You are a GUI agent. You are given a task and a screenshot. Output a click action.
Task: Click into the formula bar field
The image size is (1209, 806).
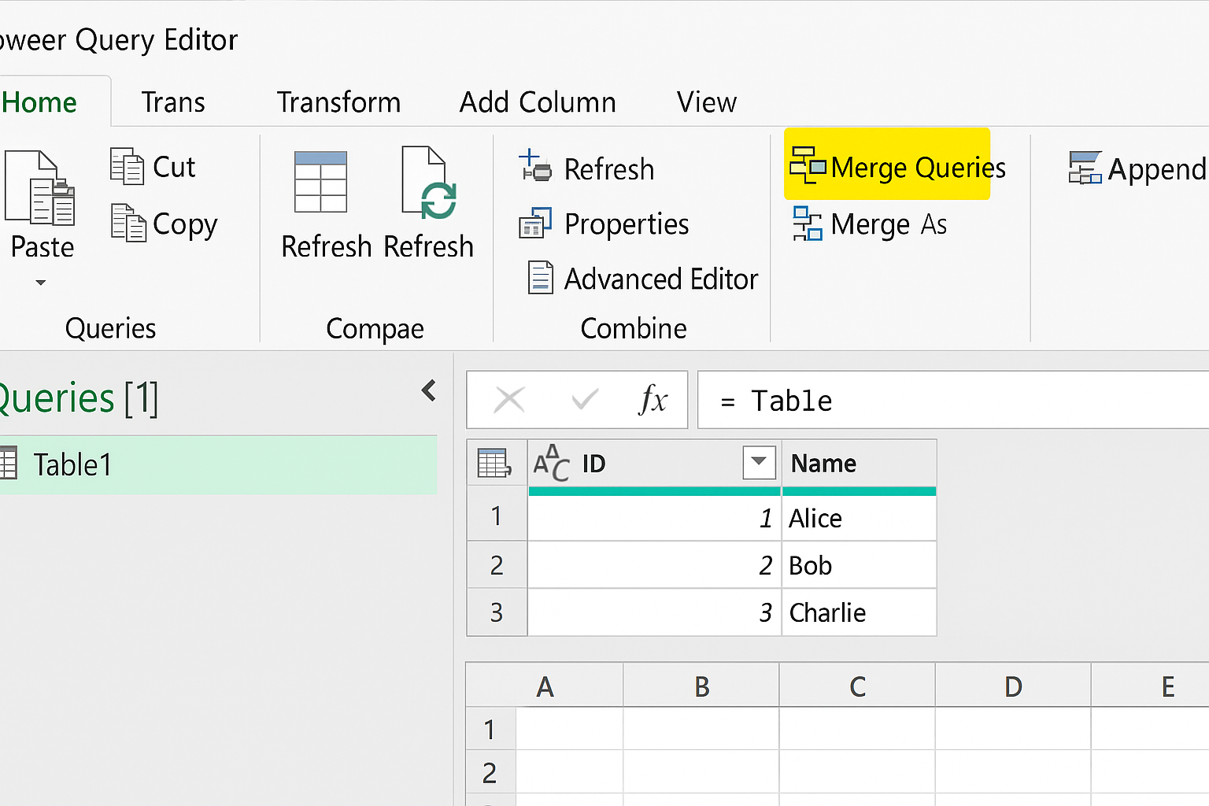click(953, 400)
